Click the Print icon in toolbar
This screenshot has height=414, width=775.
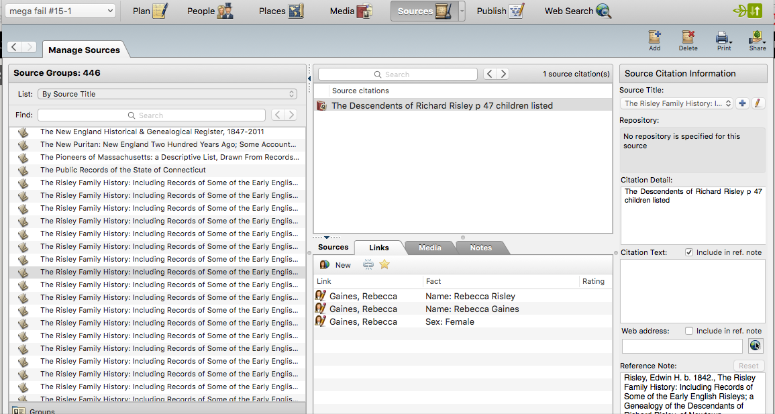[723, 38]
